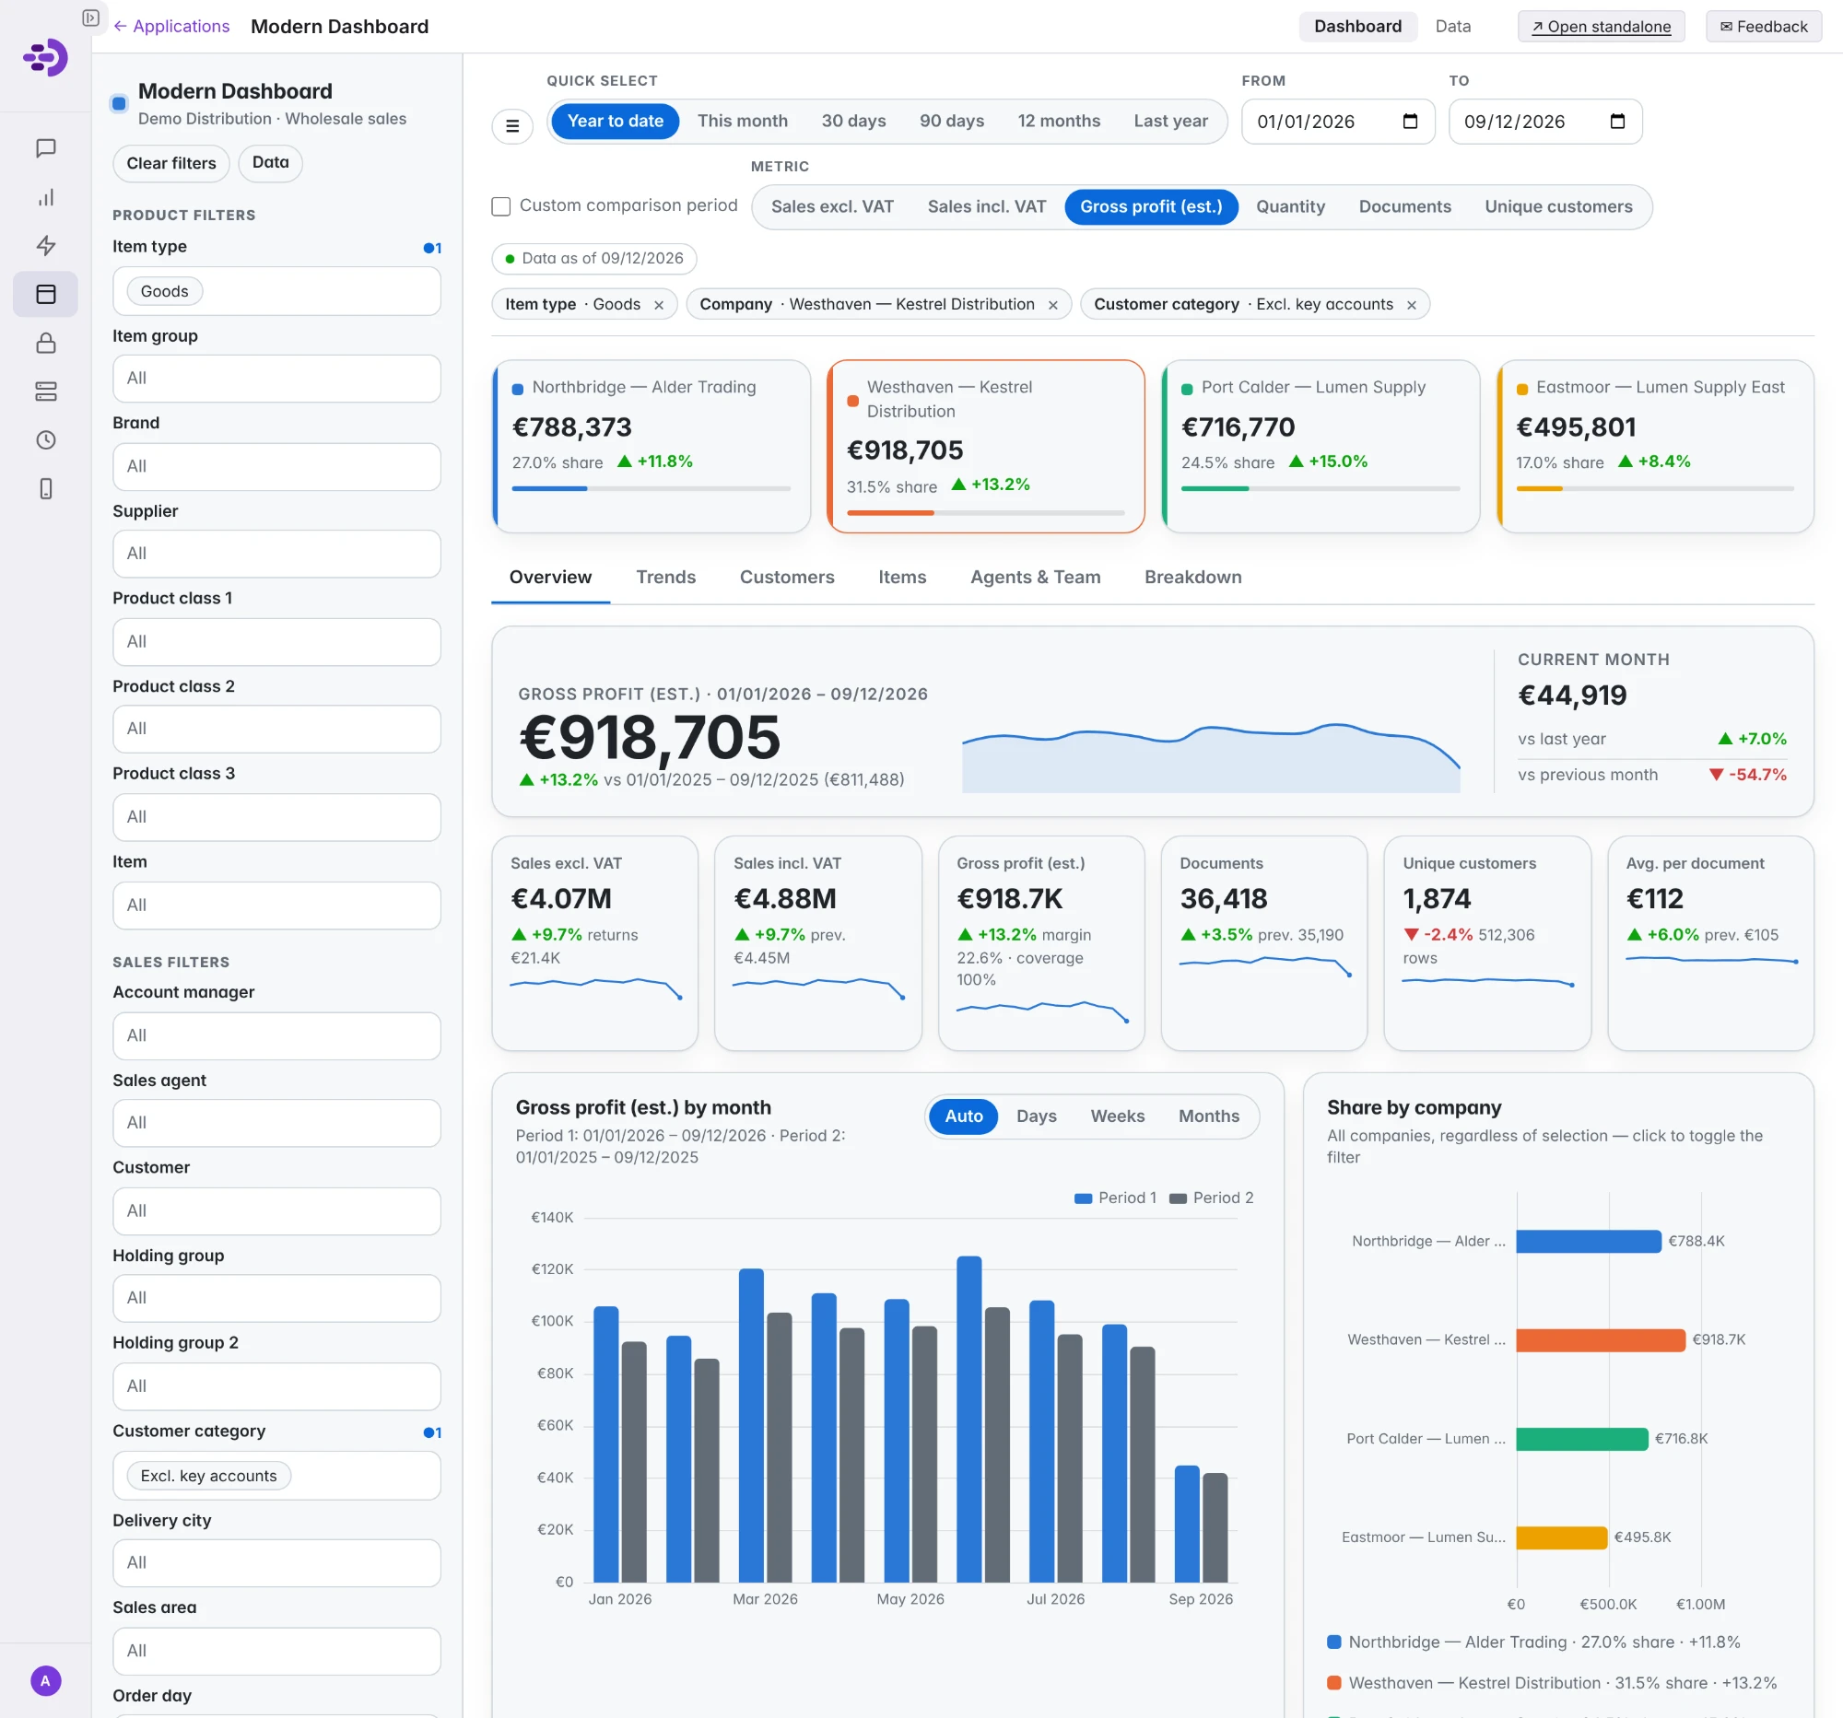Viewport: 1843px width, 1718px height.
Task: Toggle the sidebar panel collapse icon
Action: (91, 18)
